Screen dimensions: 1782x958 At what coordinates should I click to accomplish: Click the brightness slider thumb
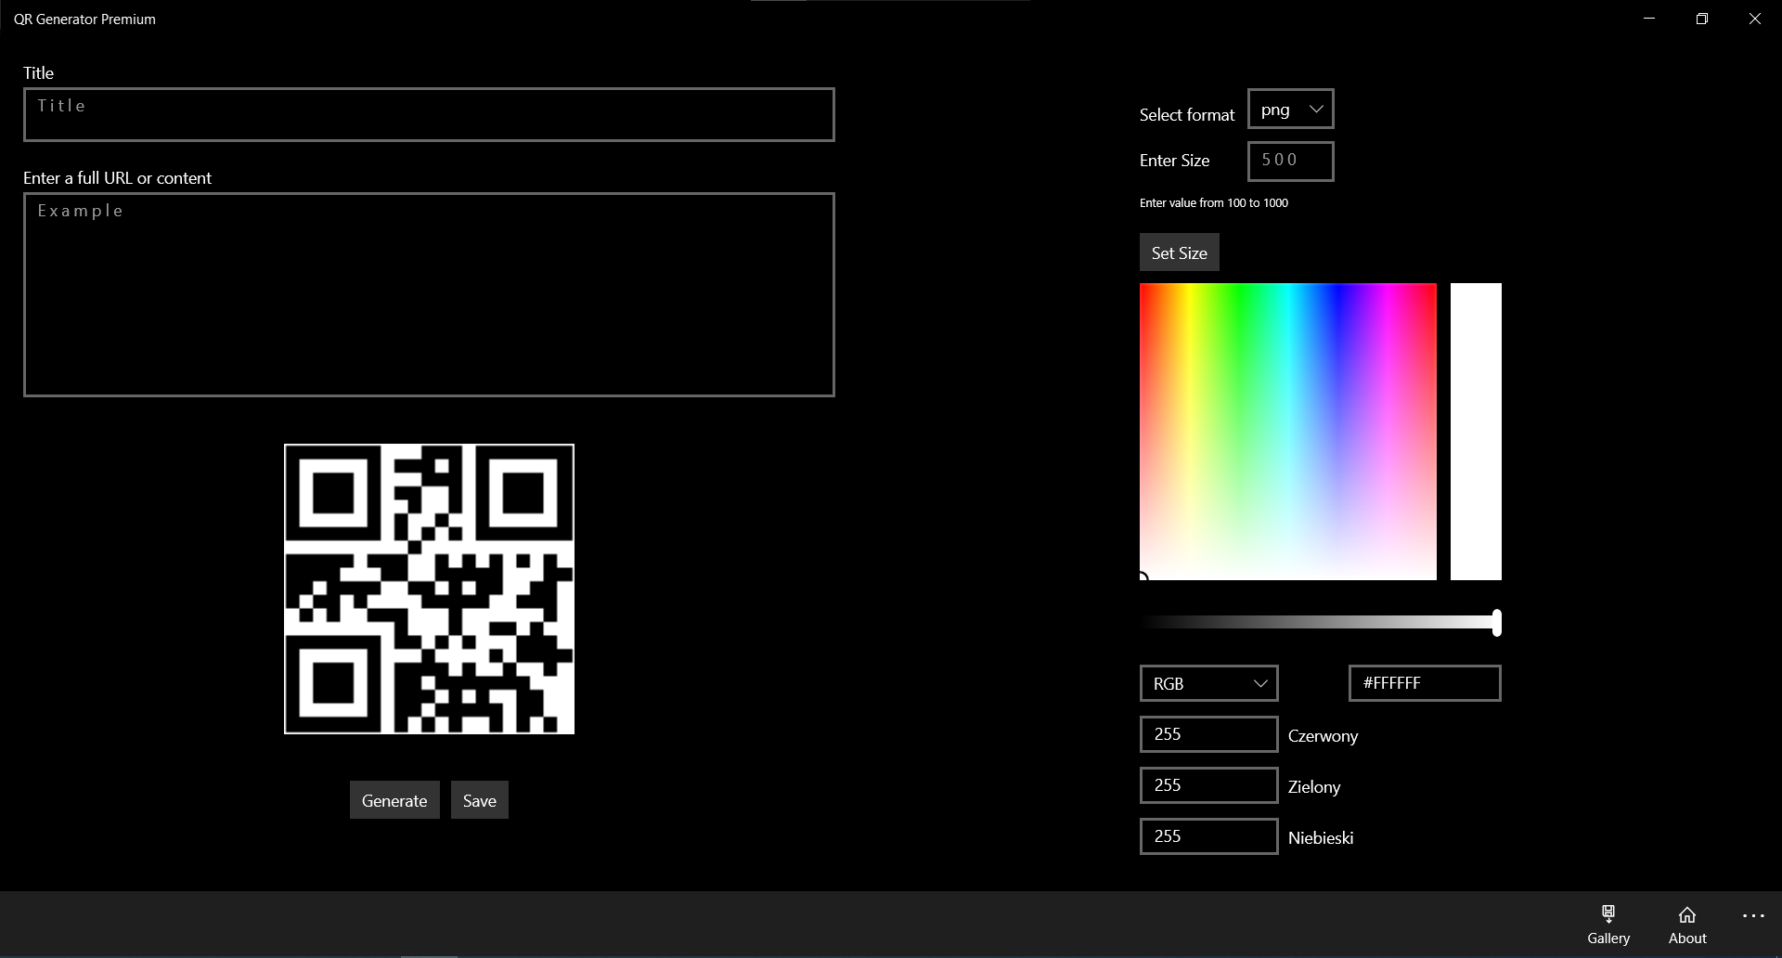tap(1496, 623)
